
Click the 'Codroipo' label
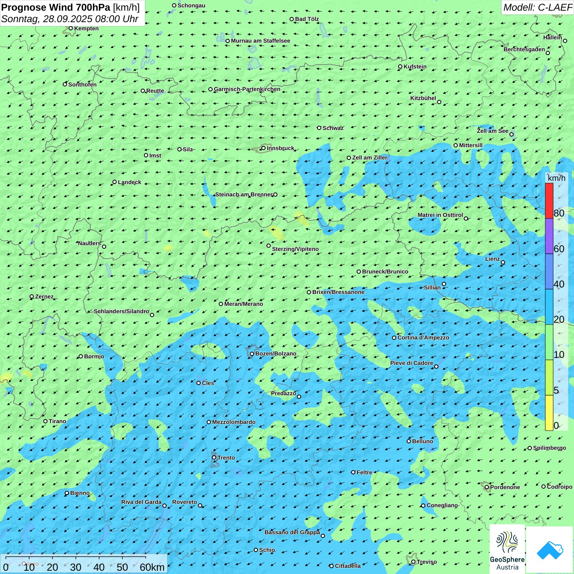[560, 487]
